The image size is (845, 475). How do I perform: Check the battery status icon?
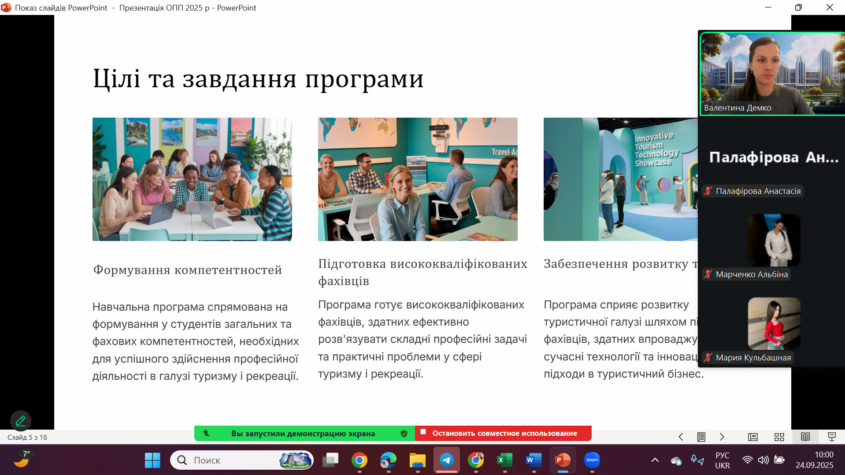coord(779,460)
